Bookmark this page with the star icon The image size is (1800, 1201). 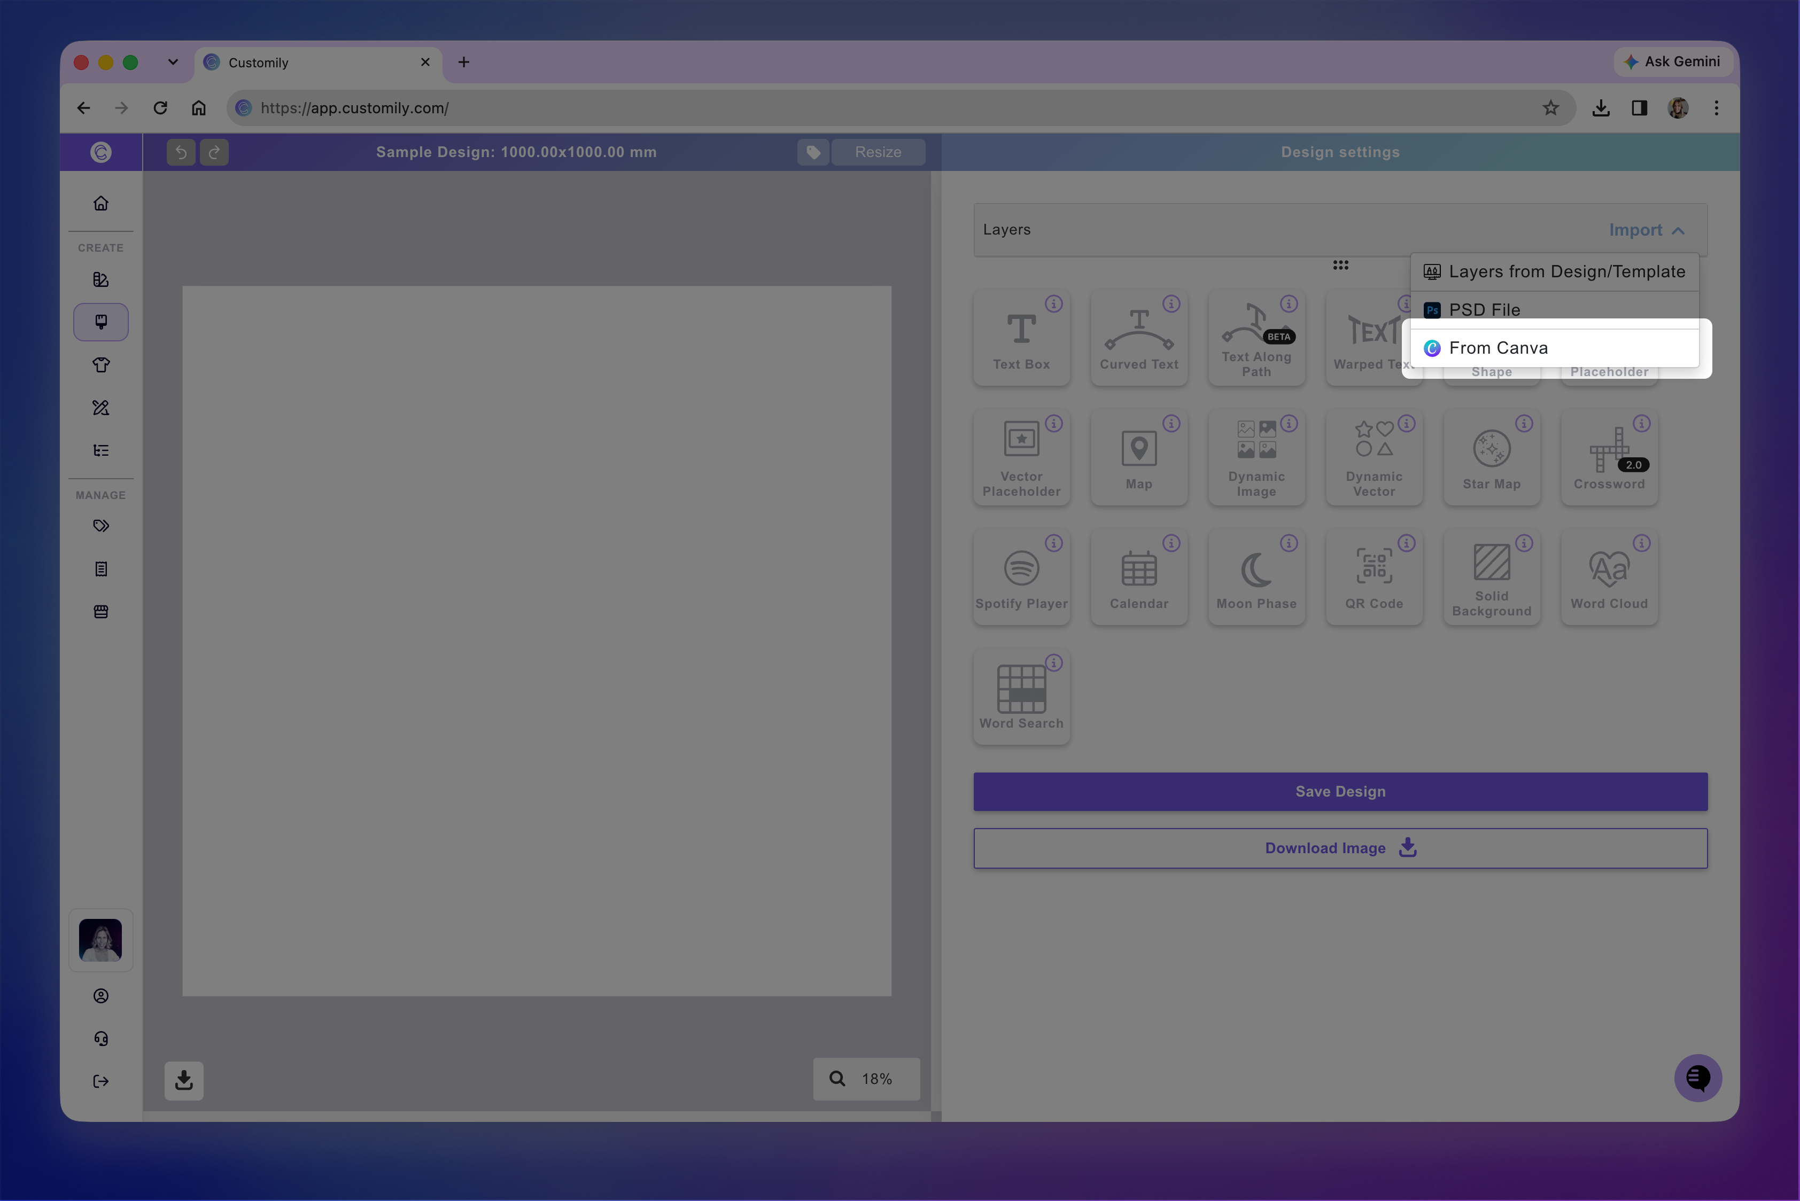click(x=1550, y=108)
